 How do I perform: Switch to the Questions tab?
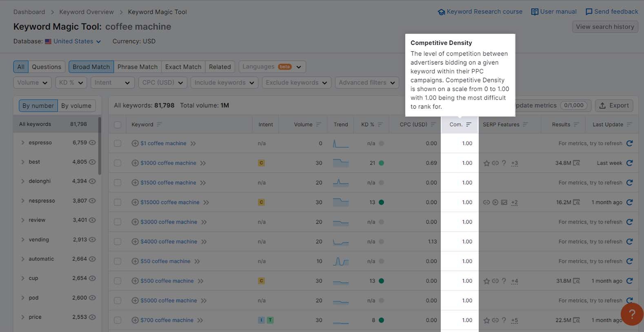(47, 67)
